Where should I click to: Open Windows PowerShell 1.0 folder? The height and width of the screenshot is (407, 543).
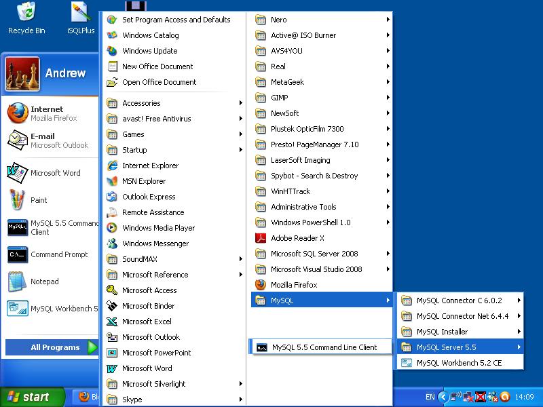click(x=322, y=222)
